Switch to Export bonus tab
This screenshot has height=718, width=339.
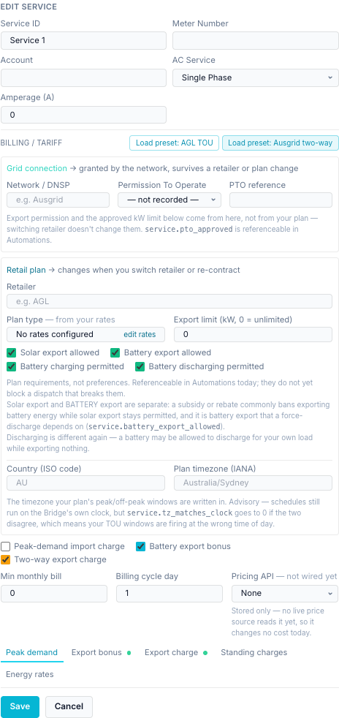101,652
